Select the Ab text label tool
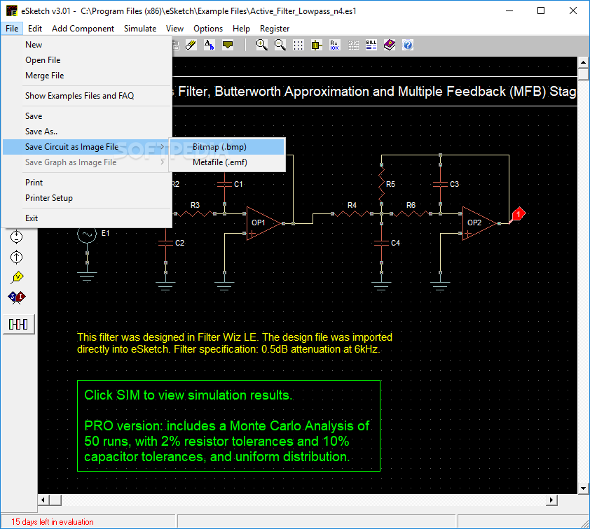This screenshot has height=529, width=590. tap(209, 45)
